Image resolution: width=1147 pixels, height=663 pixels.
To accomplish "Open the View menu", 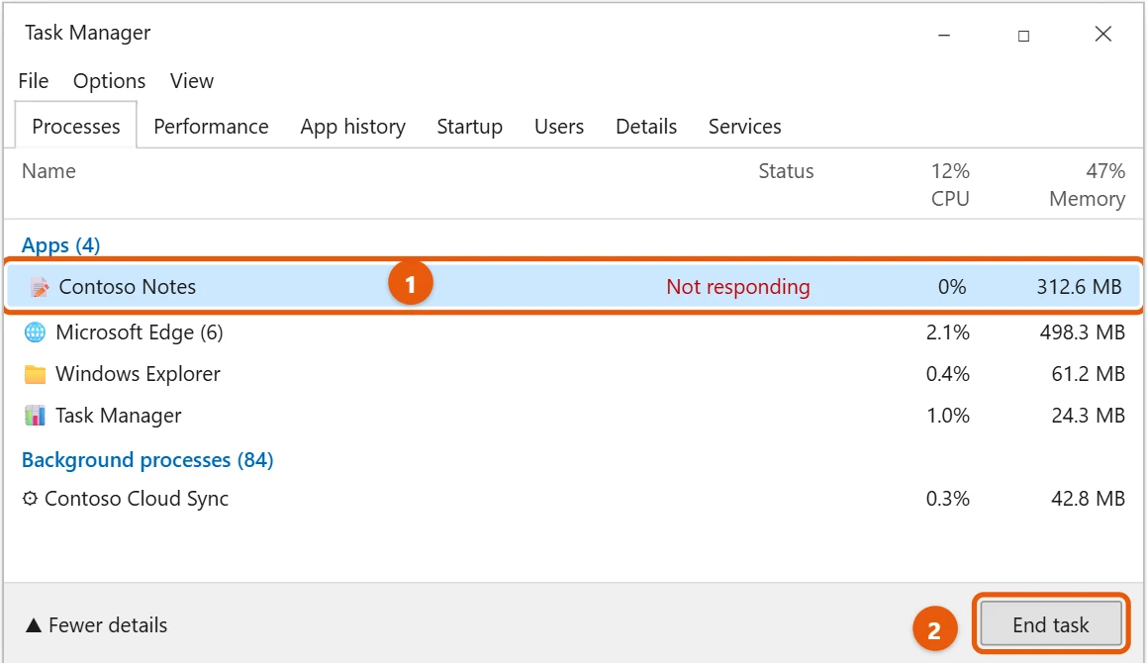I will click(x=192, y=80).
